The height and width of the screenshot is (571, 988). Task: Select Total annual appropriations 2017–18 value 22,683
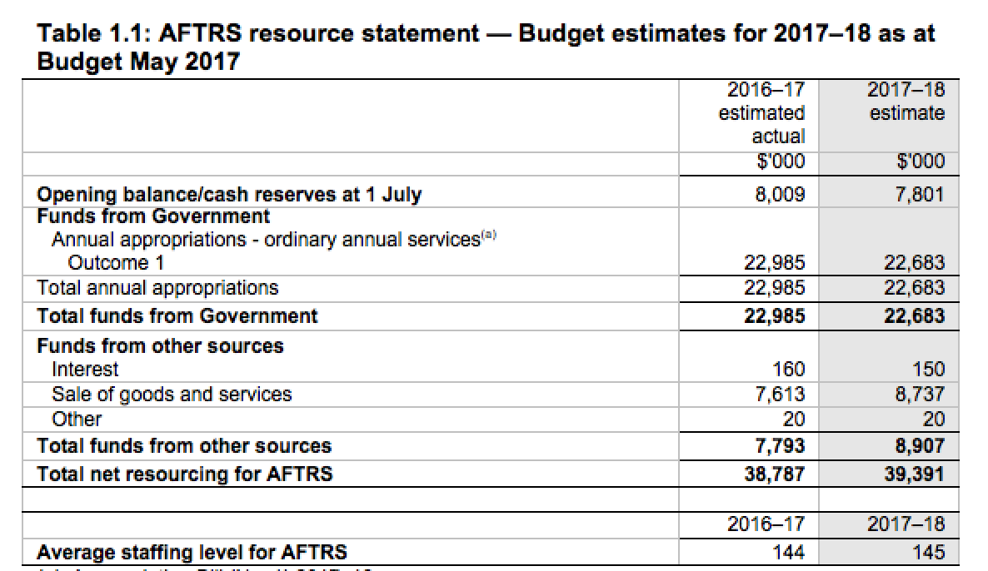click(915, 288)
